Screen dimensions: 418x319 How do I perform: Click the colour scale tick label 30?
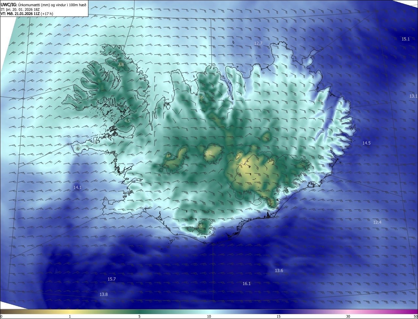348,316
